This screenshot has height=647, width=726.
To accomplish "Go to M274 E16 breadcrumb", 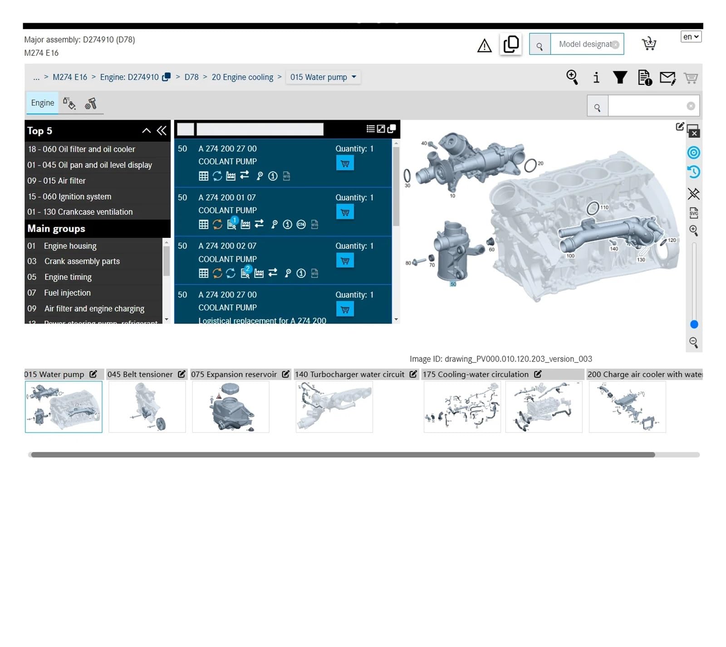I will pyautogui.click(x=70, y=77).
